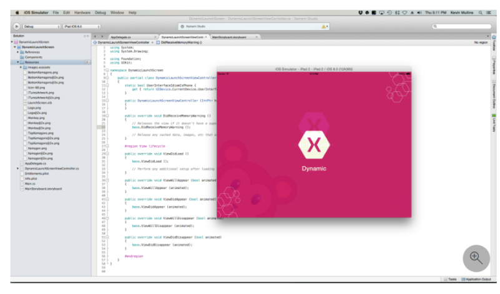
Task: Open the Debug configuration dropdown
Action: 37,26
